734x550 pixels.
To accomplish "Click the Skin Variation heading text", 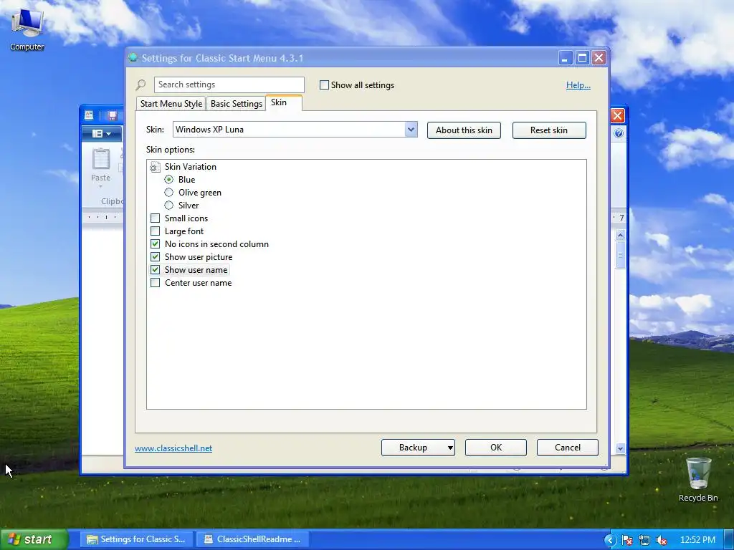I will click(x=191, y=167).
